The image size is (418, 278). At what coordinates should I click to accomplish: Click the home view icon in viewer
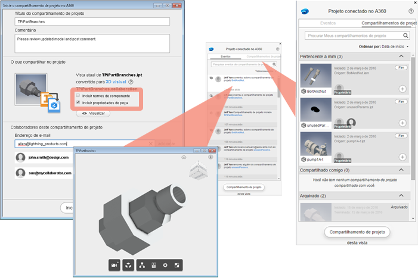pos(184,157)
